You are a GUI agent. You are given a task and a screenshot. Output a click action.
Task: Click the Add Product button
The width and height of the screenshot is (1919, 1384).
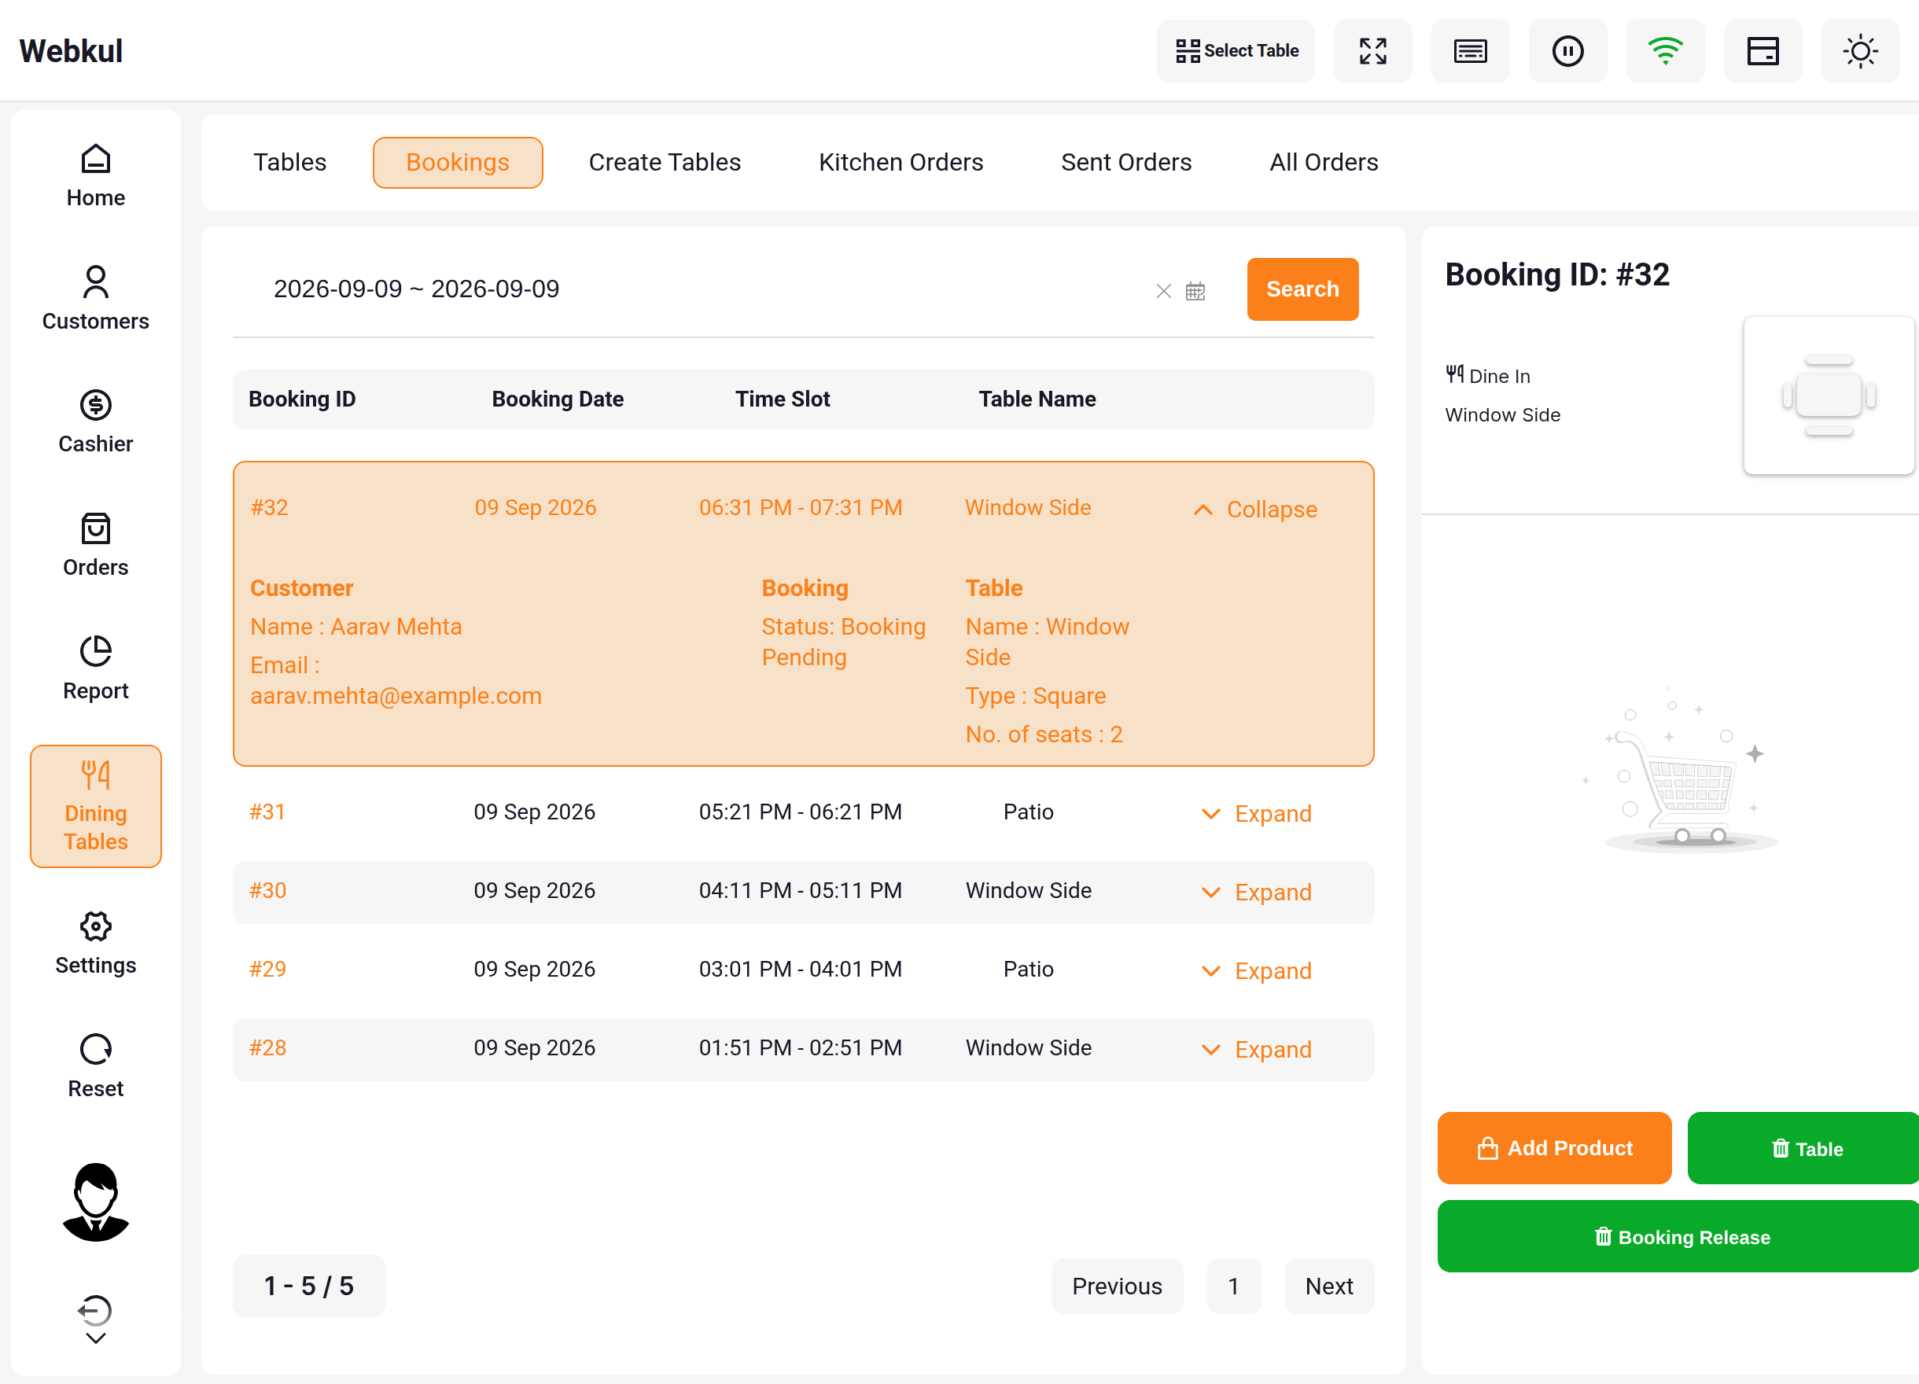point(1554,1148)
